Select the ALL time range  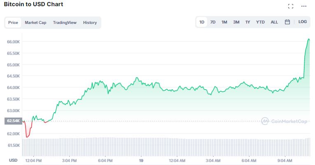click(x=274, y=22)
